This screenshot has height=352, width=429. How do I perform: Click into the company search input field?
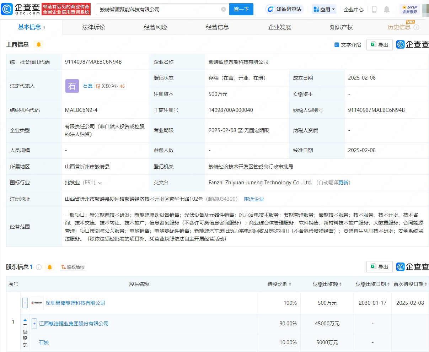pos(160,10)
